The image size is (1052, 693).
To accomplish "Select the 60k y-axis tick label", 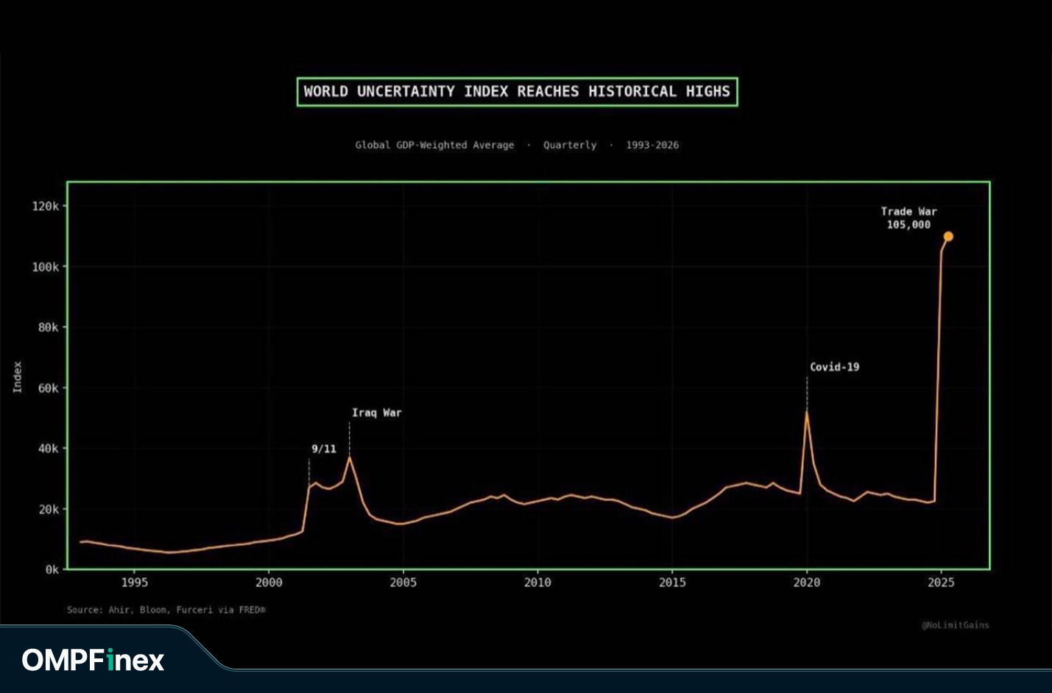I will [48, 388].
